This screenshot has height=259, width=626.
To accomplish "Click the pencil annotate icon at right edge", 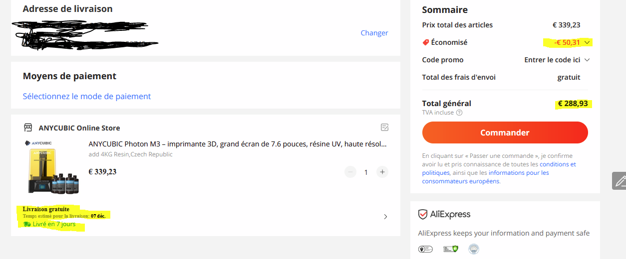I will (620, 181).
